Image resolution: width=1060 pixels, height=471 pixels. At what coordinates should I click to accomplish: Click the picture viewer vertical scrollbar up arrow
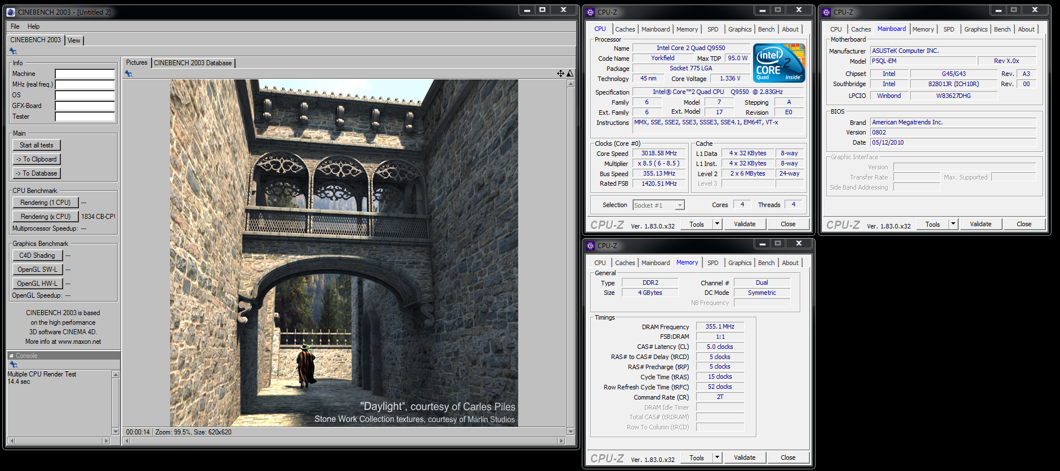[571, 83]
